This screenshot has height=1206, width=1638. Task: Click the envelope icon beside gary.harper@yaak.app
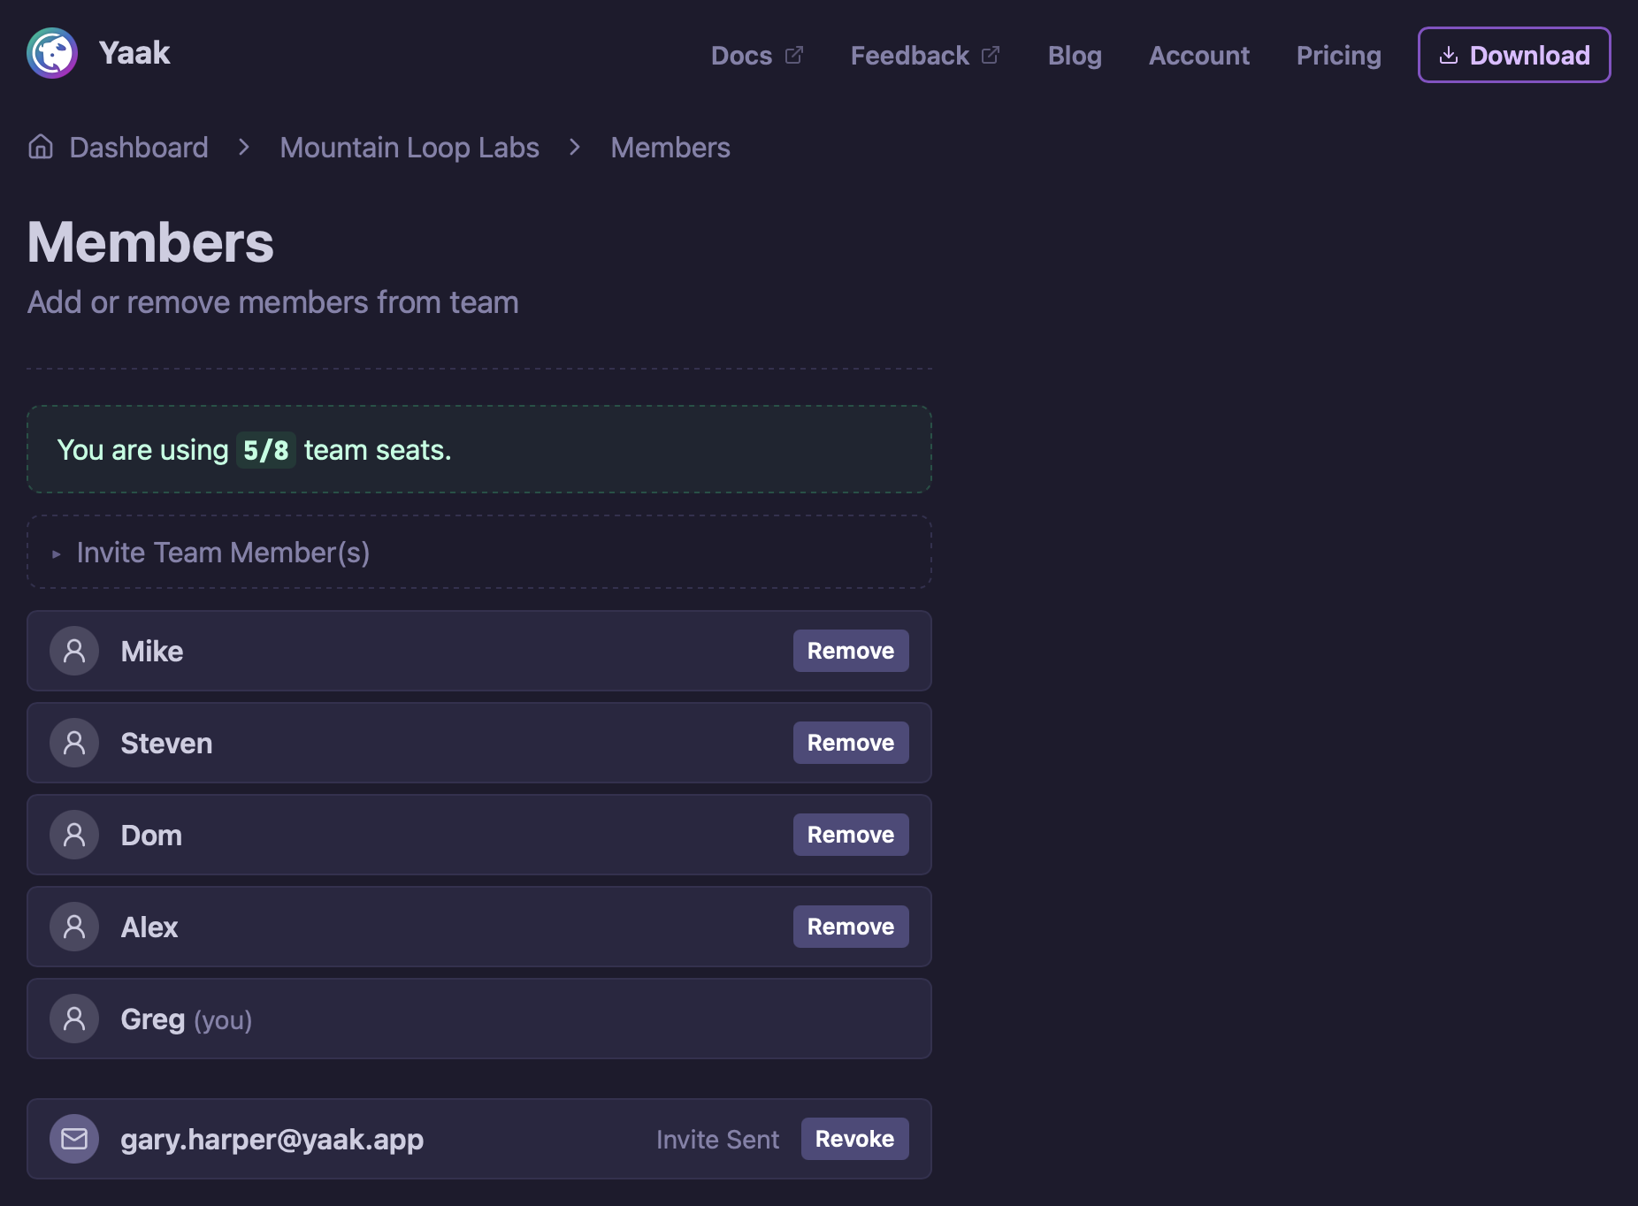pos(74,1139)
